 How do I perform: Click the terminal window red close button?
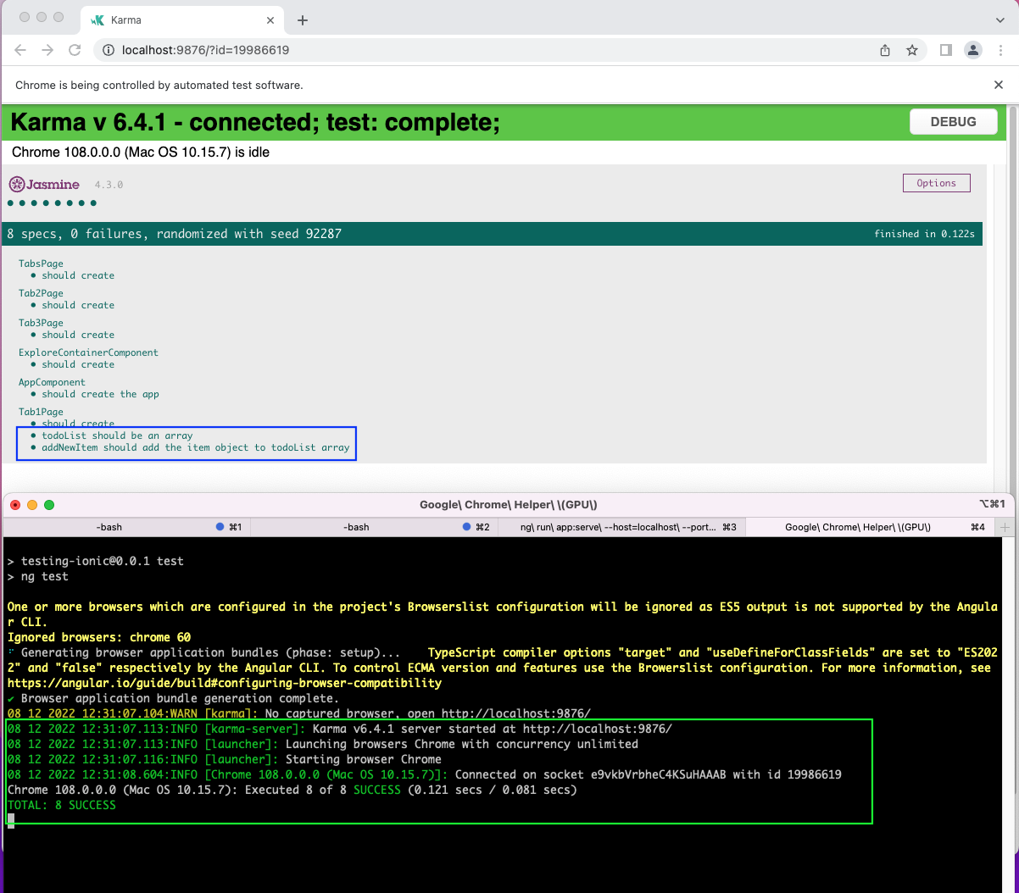(x=15, y=505)
